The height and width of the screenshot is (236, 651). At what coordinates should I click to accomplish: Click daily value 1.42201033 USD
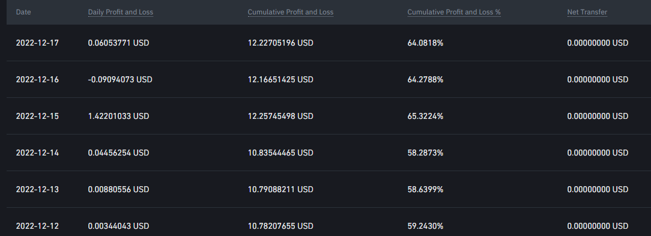click(x=118, y=116)
